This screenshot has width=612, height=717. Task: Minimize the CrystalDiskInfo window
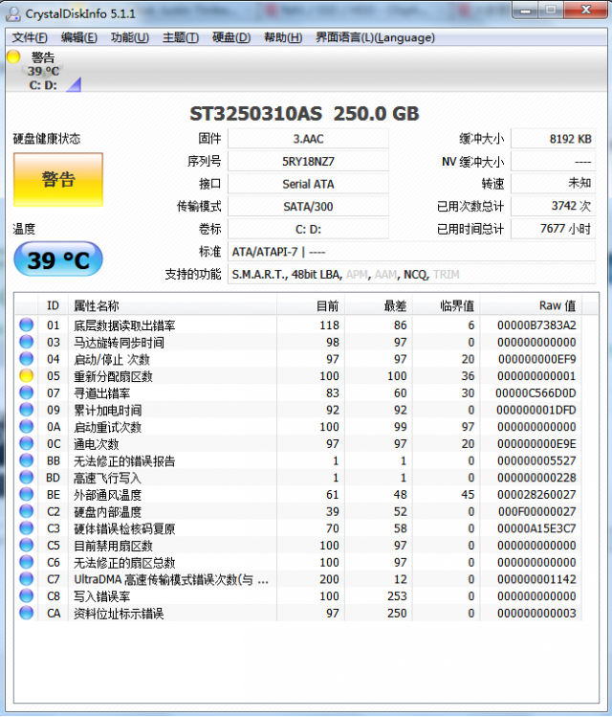[x=525, y=11]
